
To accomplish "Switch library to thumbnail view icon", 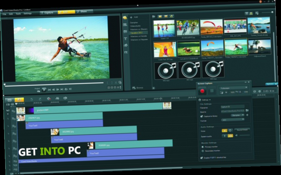I will [251, 13].
